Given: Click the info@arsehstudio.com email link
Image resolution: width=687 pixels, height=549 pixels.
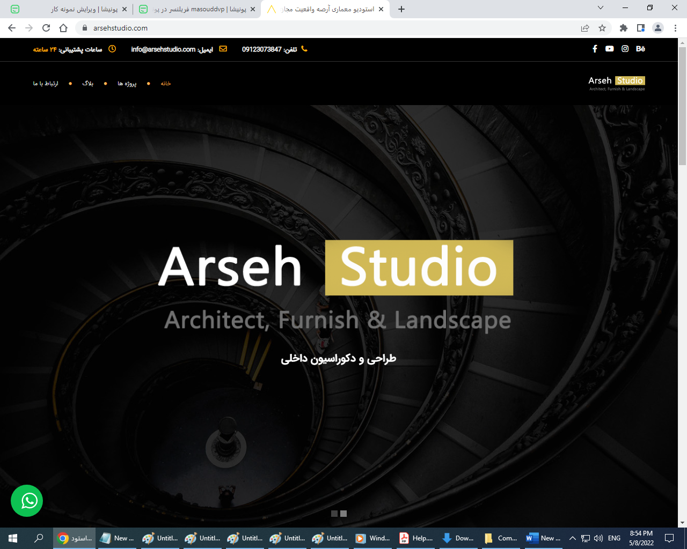Looking at the screenshot, I should (163, 49).
